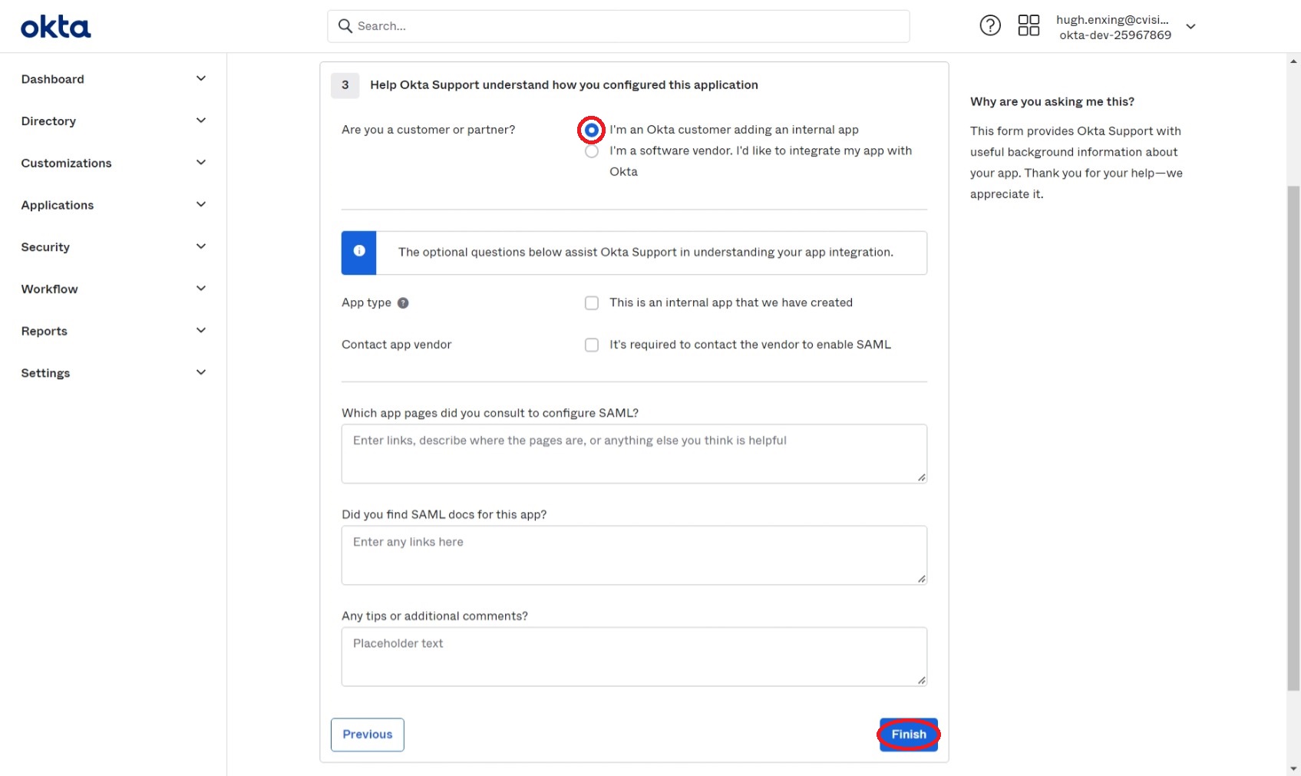Select 'Okta customer adding an internal app'
1301x776 pixels.
[x=592, y=130]
